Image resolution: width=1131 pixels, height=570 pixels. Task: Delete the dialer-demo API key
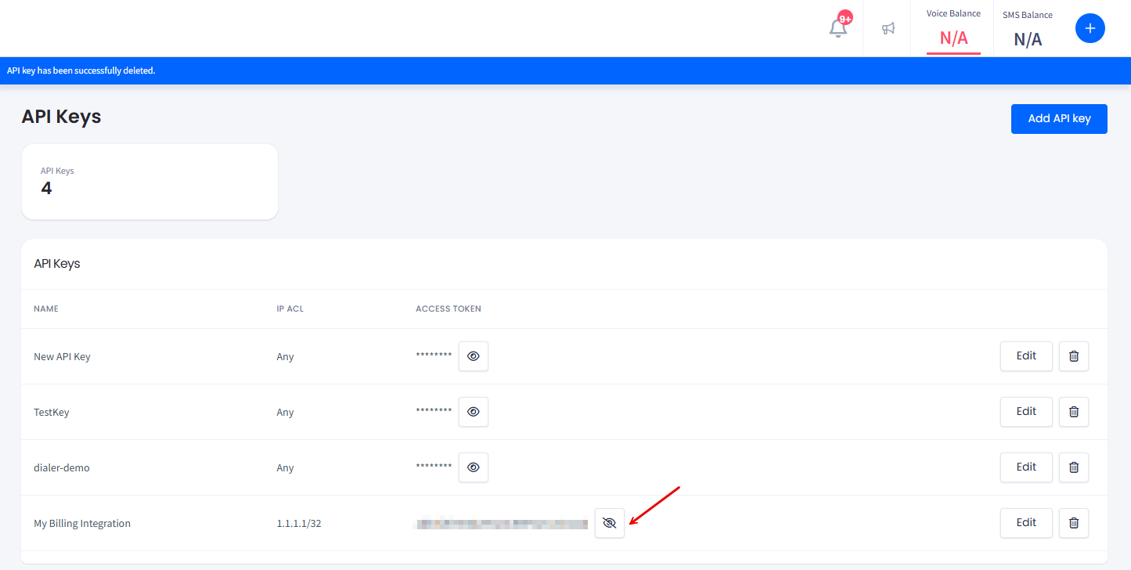click(1074, 467)
